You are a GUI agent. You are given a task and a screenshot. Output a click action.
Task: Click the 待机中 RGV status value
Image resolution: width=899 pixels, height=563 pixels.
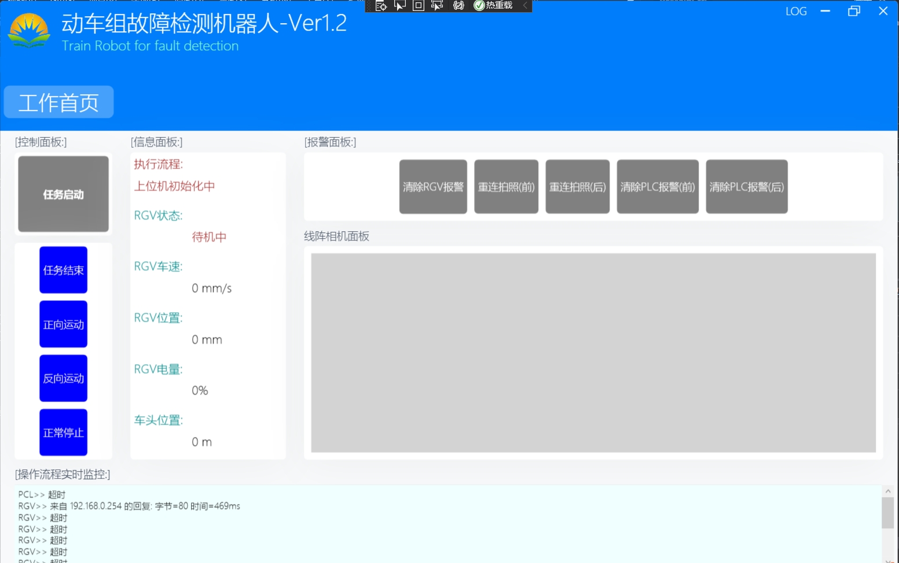click(209, 237)
